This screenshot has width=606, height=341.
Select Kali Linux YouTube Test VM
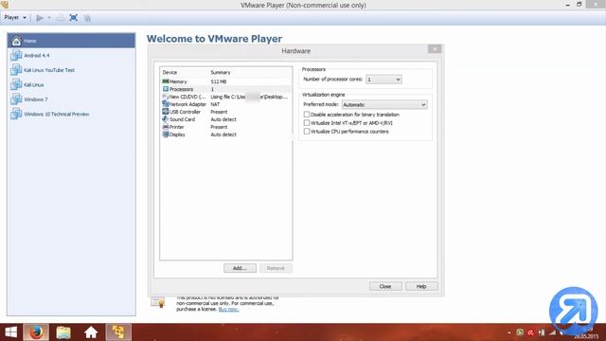click(x=71, y=70)
